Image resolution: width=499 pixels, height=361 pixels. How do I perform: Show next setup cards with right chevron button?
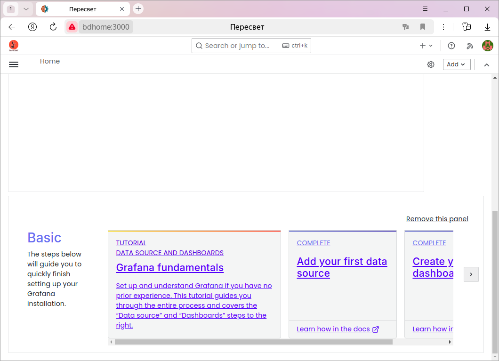coord(471,274)
